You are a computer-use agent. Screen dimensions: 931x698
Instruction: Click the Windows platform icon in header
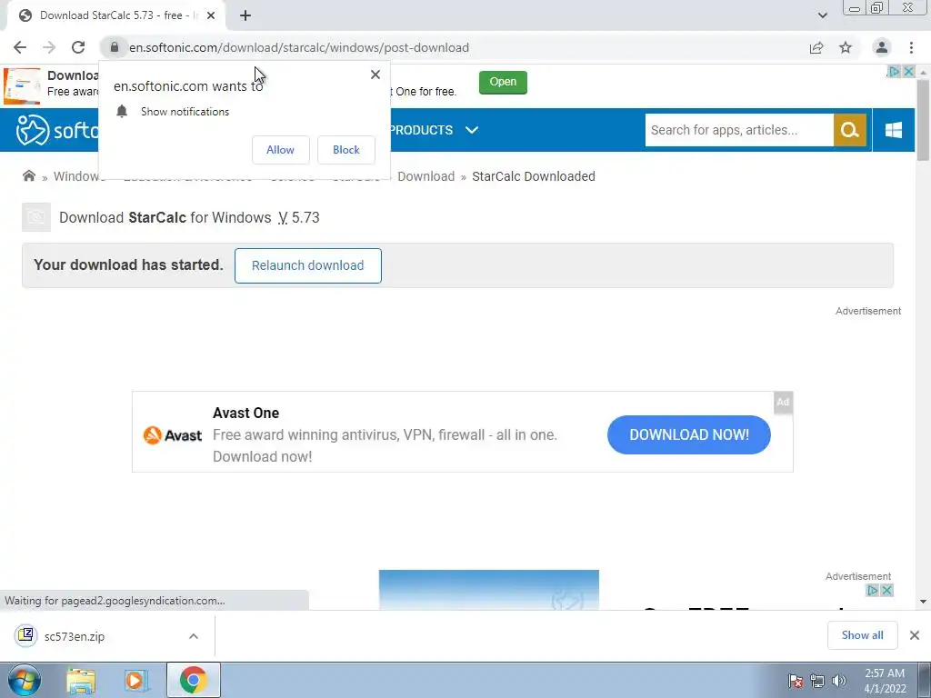pyautogui.click(x=894, y=130)
